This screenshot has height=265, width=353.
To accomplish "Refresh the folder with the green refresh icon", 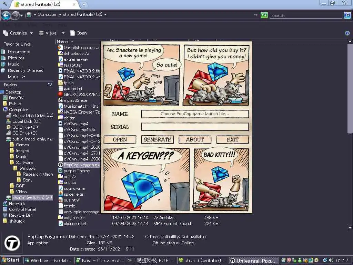I will click(x=264, y=15).
